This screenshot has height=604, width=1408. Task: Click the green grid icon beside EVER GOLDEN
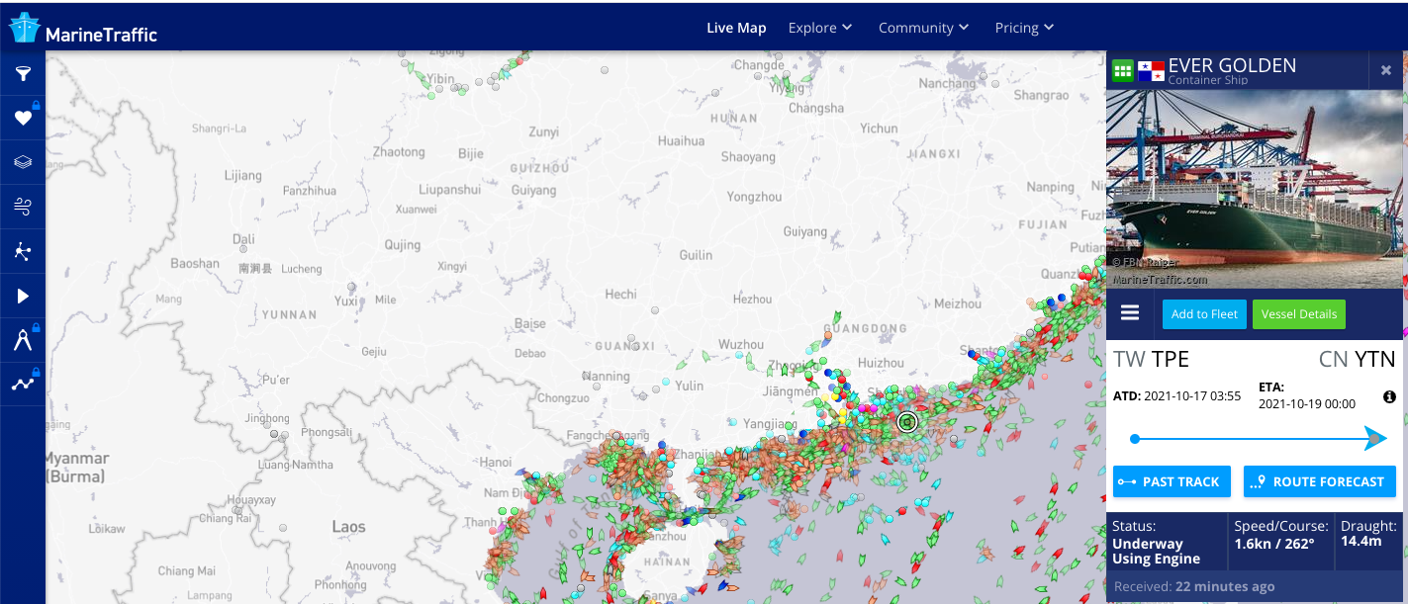[x=1122, y=70]
